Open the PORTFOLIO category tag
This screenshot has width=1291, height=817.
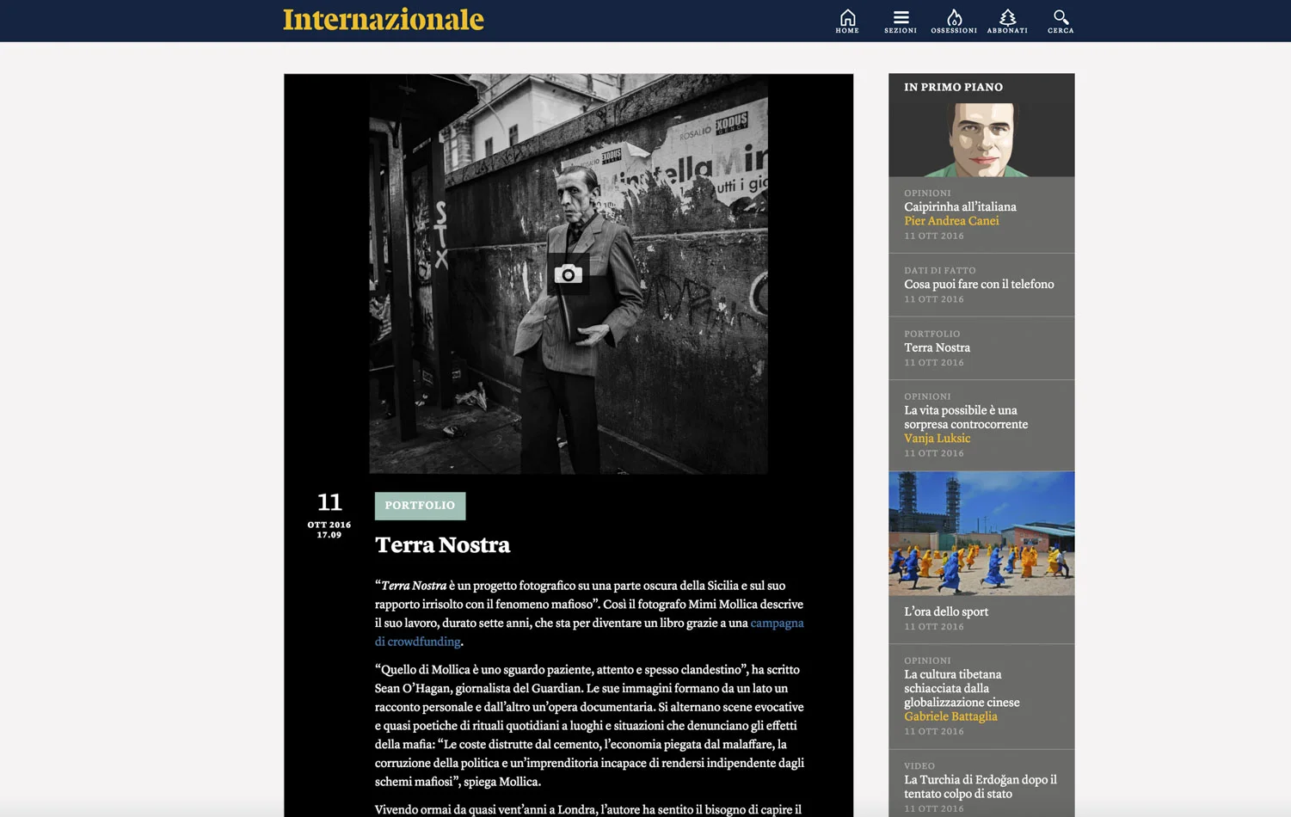pos(420,506)
